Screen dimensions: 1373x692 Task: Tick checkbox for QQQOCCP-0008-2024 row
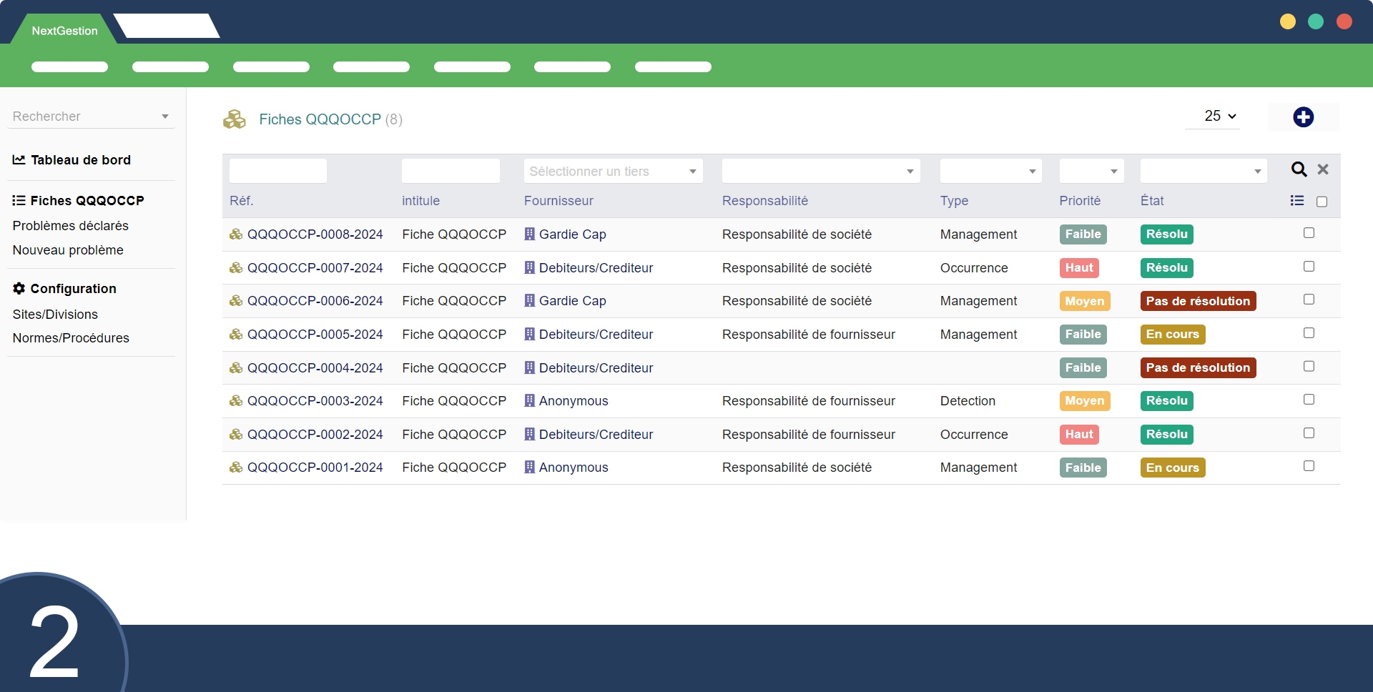tap(1309, 233)
